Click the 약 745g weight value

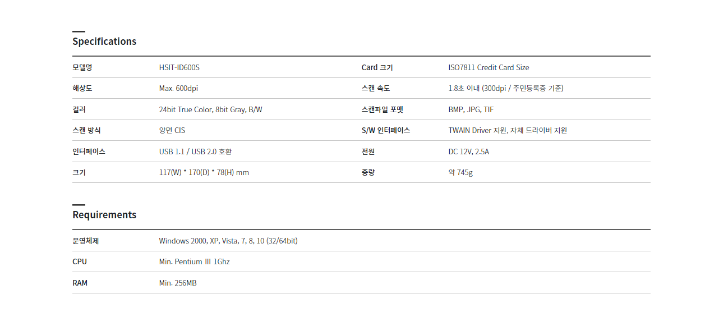pyautogui.click(x=460, y=173)
